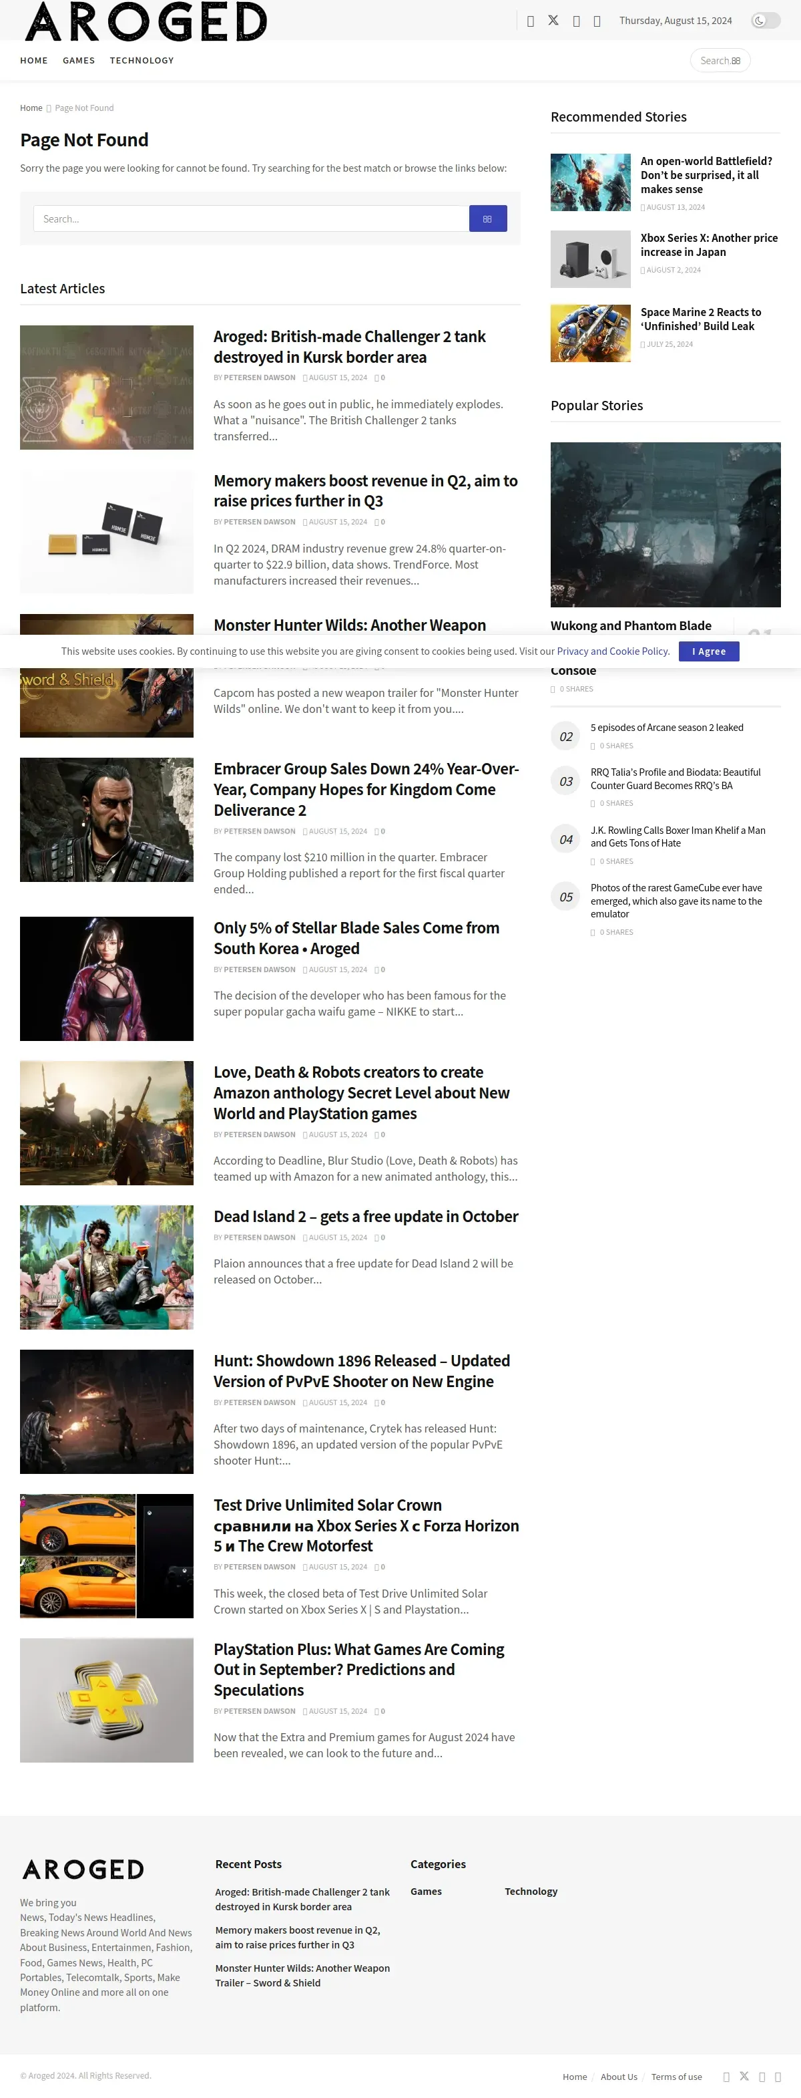
Task: Open PlayStation Plus September games article
Action: pyautogui.click(x=359, y=1670)
